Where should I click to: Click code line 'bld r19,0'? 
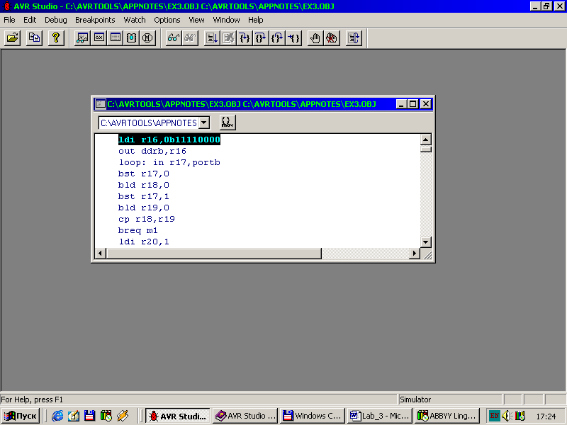[x=144, y=208]
